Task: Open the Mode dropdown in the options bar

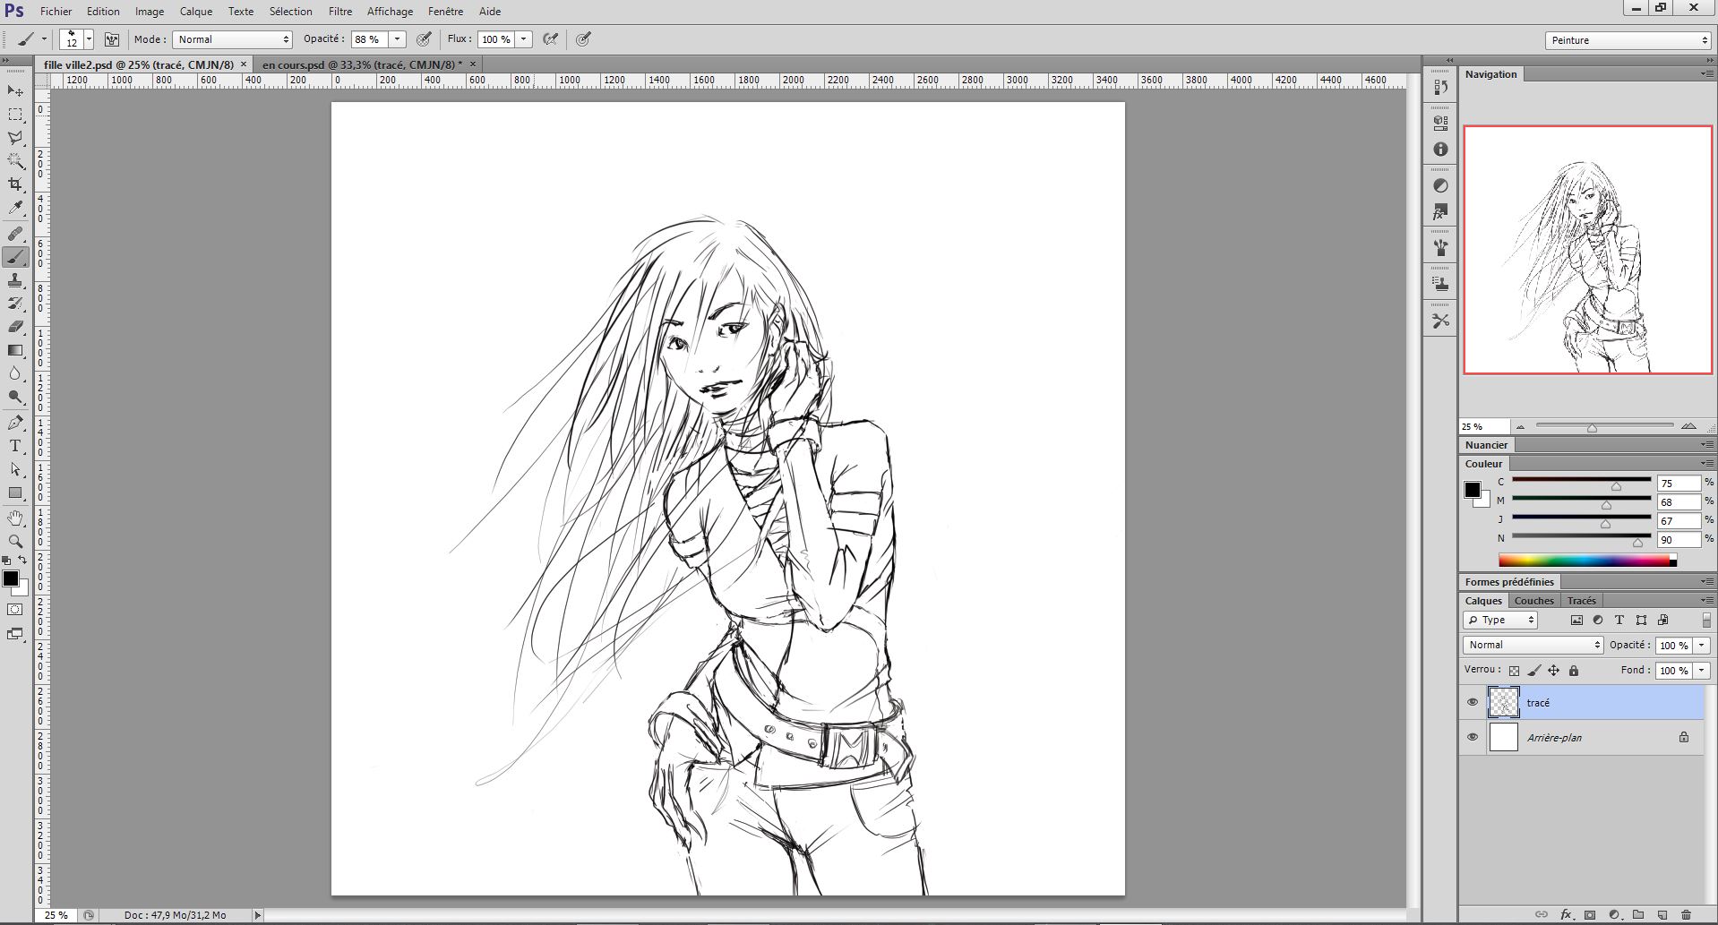Action: tap(231, 39)
